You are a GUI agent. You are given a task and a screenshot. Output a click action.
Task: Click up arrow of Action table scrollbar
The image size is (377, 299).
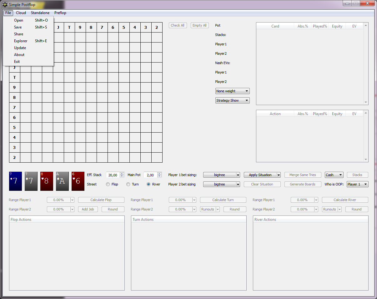click(366, 113)
